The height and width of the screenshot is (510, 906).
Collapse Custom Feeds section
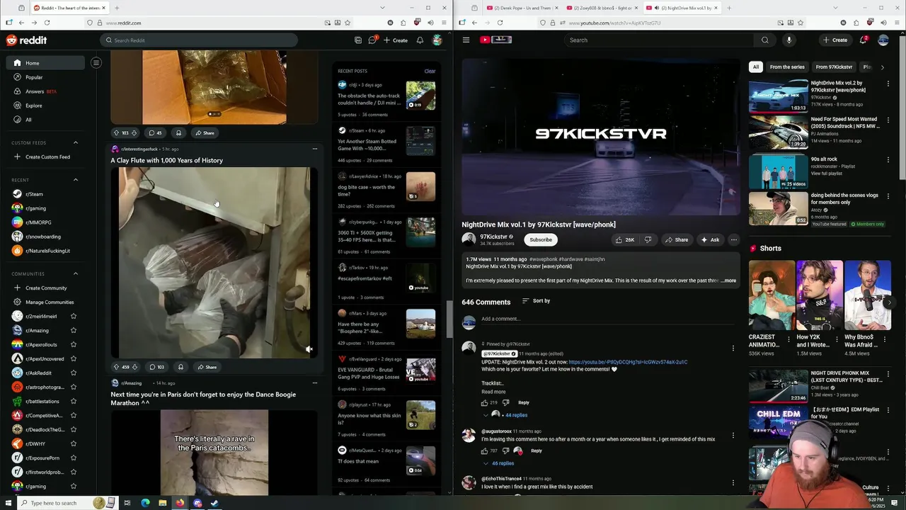pyautogui.click(x=76, y=142)
